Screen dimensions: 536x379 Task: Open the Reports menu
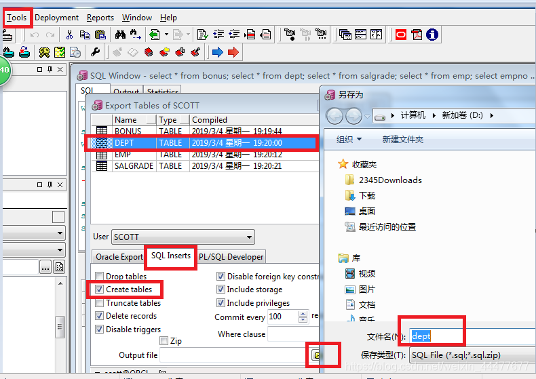(x=100, y=18)
